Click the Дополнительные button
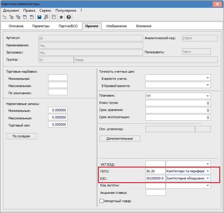 pos(120,139)
